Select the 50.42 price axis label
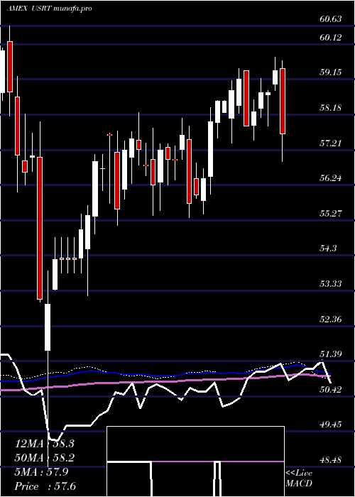 [x=331, y=390]
